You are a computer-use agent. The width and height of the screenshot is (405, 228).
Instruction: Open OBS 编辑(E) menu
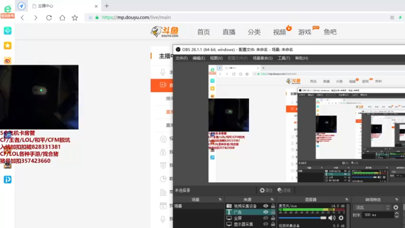click(198, 58)
